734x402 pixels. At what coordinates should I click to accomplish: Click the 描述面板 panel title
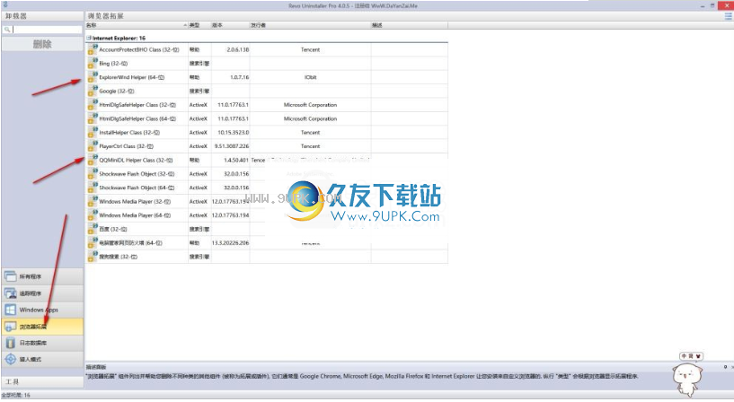pyautogui.click(x=96, y=367)
